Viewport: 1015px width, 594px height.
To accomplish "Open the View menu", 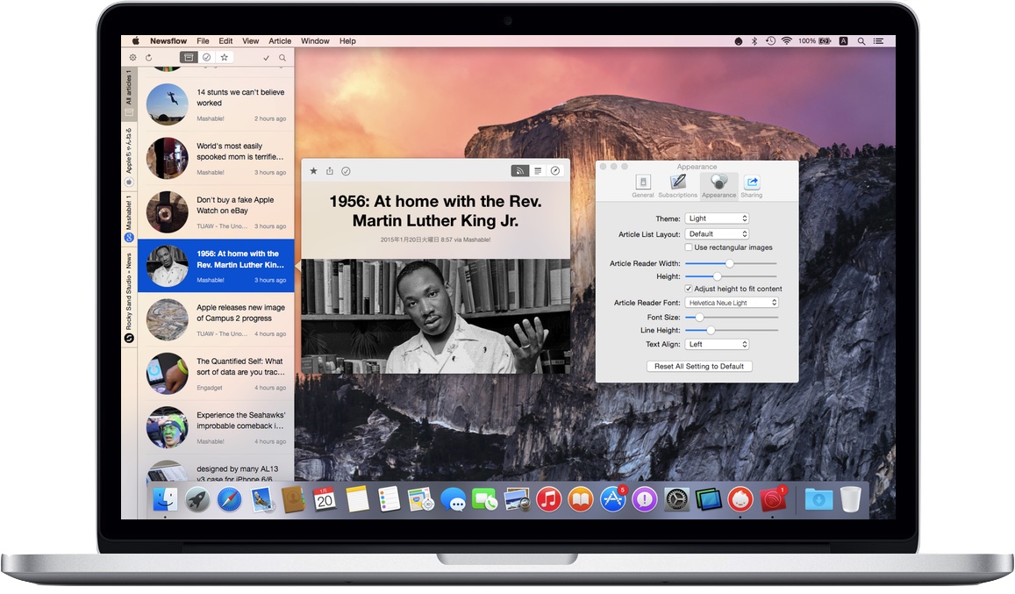I will (x=251, y=41).
